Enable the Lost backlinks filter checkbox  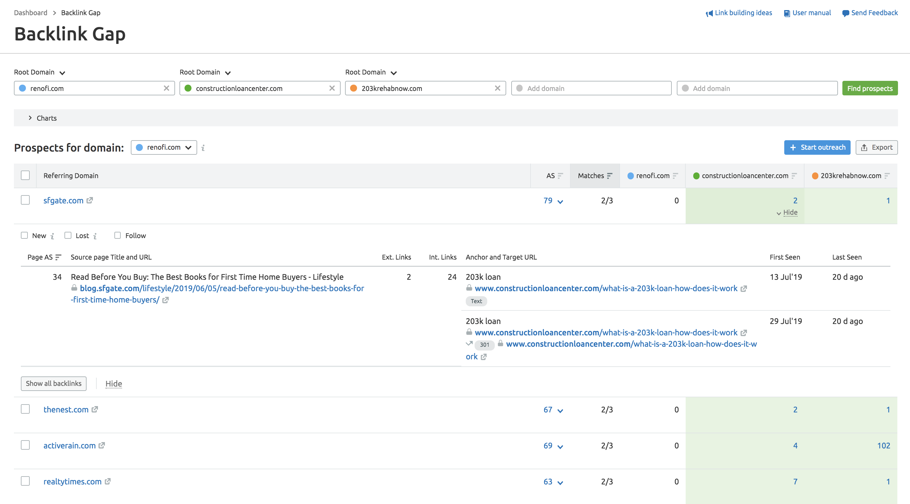point(68,235)
